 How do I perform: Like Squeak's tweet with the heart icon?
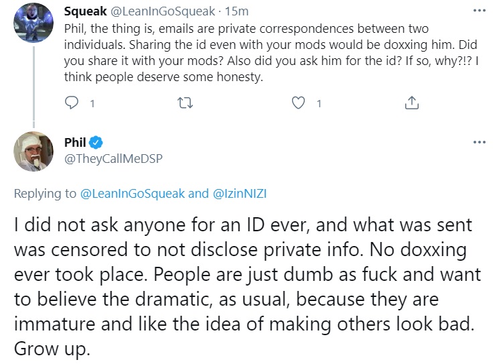pos(298,103)
